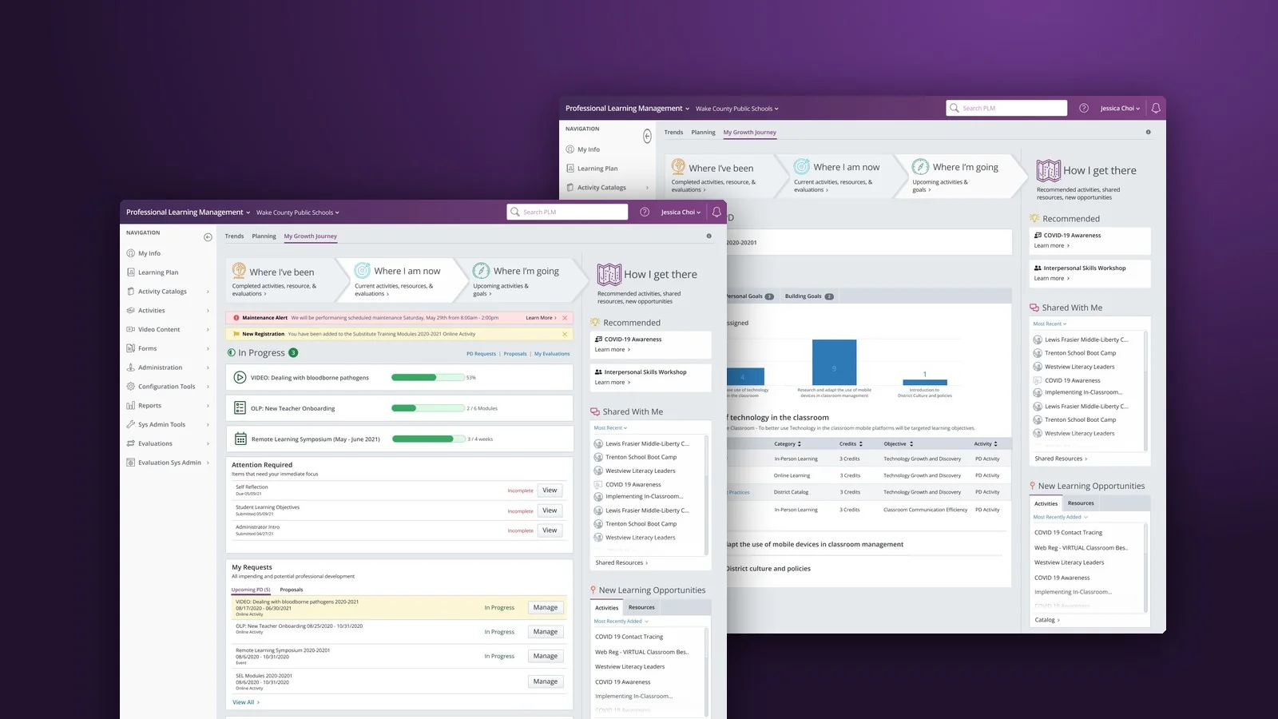The image size is (1278, 719).
Task: Expand Evaluations item in sidebar
Action: point(208,443)
